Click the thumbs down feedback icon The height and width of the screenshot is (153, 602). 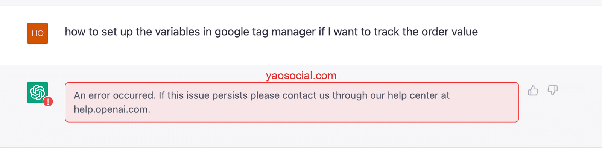tap(552, 91)
